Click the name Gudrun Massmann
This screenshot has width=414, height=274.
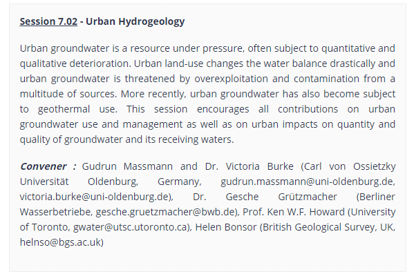[x=127, y=166]
